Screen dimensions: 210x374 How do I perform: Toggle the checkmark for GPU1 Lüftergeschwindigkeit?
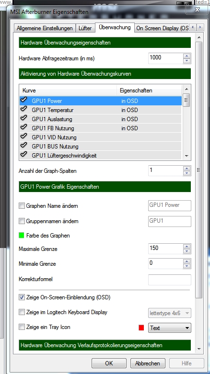pos(23,154)
